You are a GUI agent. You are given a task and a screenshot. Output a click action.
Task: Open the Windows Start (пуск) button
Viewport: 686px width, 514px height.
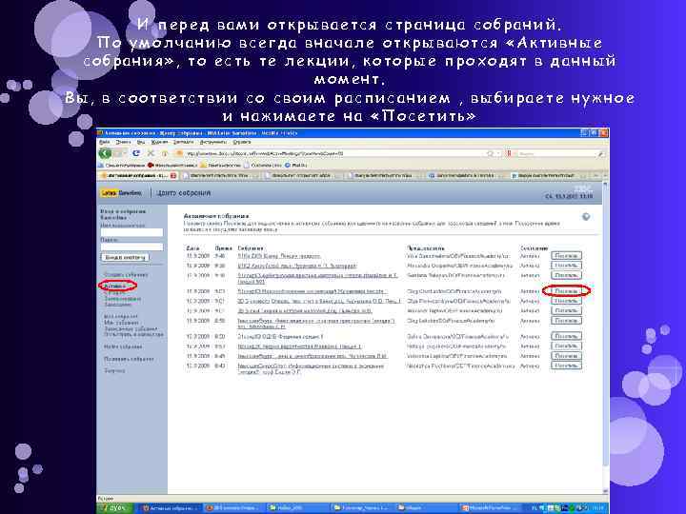click(112, 508)
